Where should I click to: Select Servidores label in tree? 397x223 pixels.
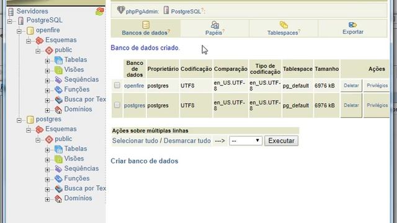coord(32,11)
